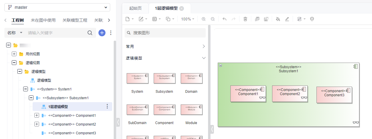The height and width of the screenshot is (139, 372).
Task: Select the fill color bucket tool
Action: (278, 19)
